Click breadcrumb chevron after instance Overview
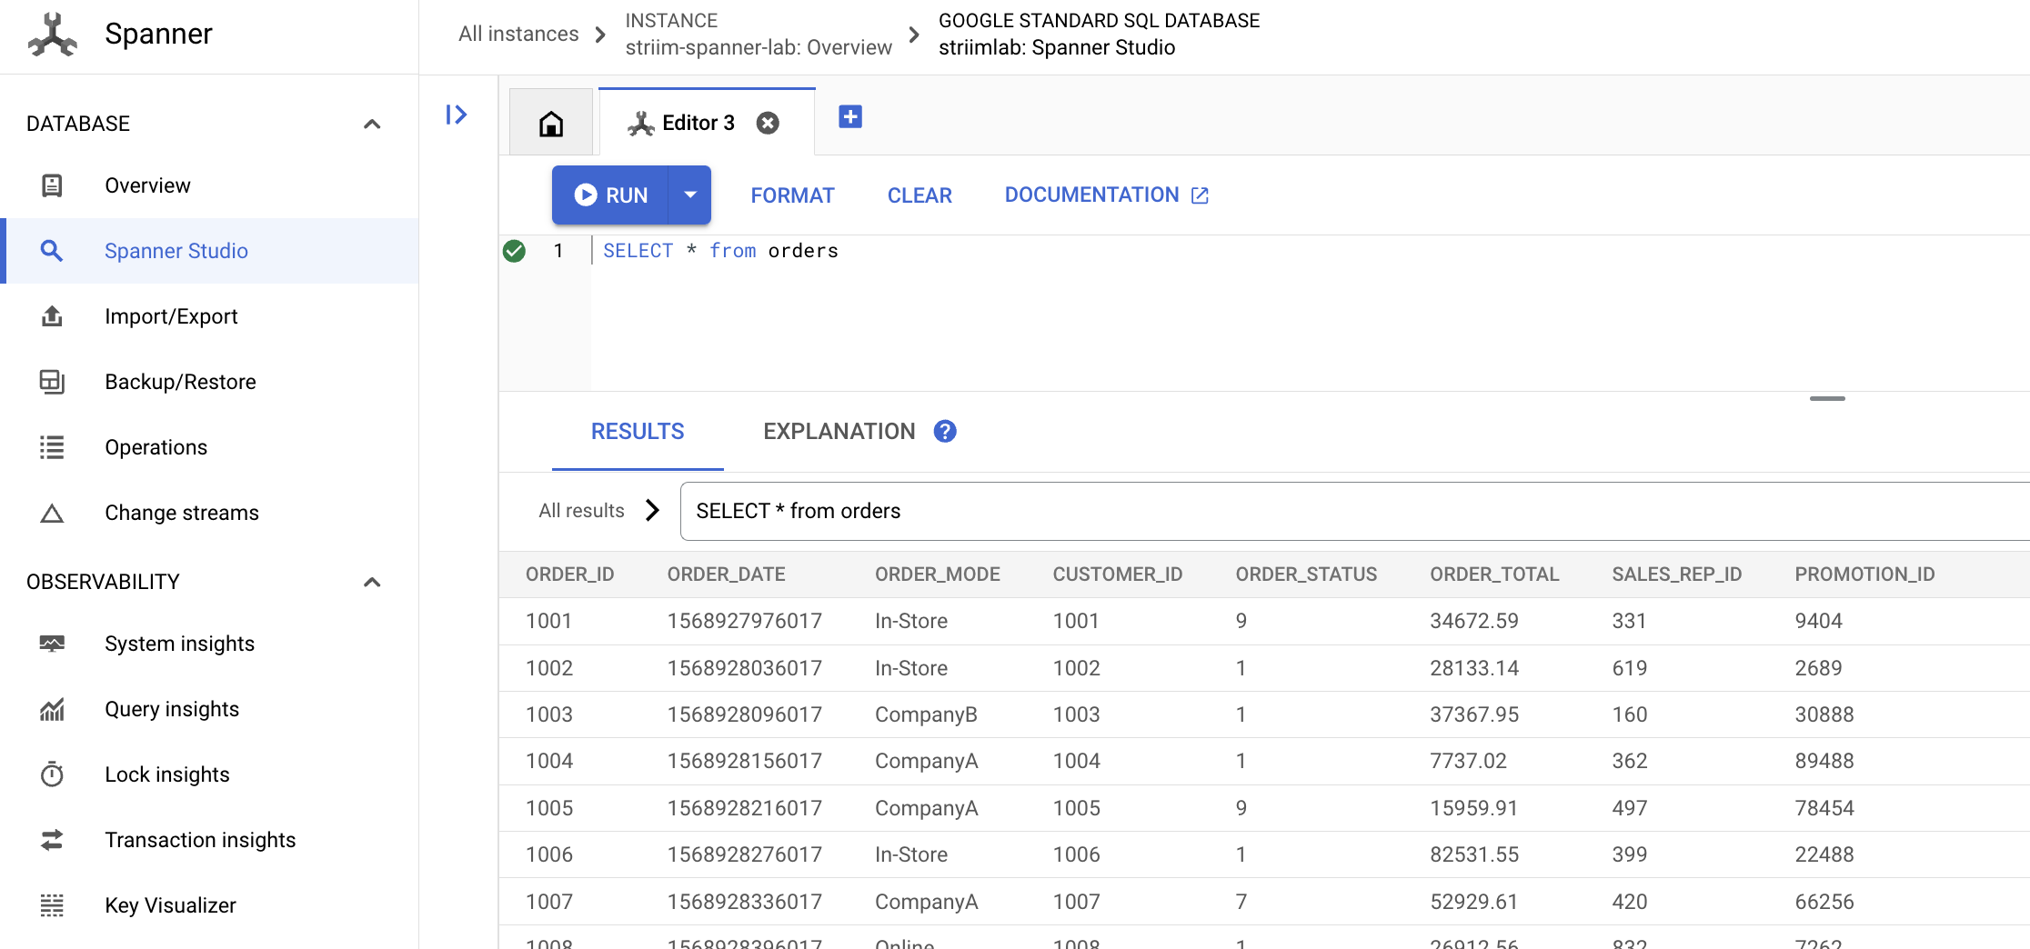Image resolution: width=2030 pixels, height=949 pixels. [914, 35]
